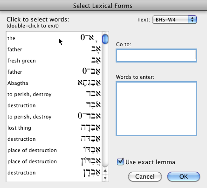Screen dimensions: 207x188
Task: Click inside the Go to field
Action: 156,56
